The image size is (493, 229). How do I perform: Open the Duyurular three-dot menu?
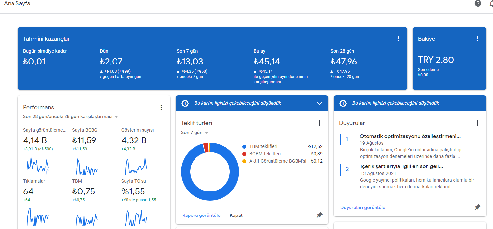477,123
